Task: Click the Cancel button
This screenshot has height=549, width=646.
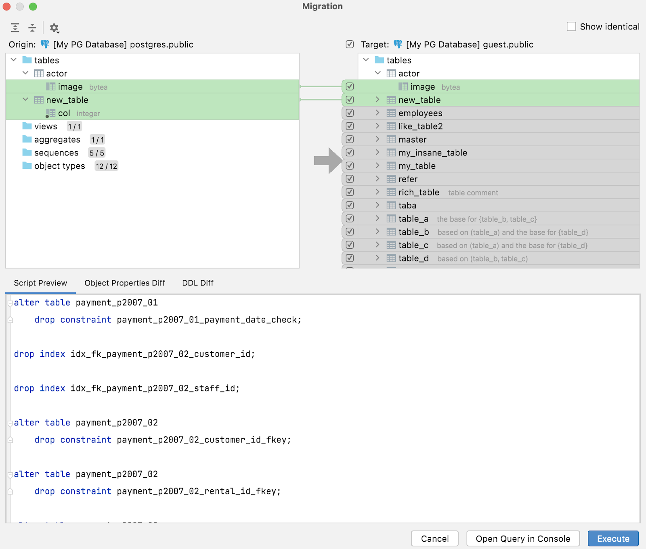Action: point(434,539)
